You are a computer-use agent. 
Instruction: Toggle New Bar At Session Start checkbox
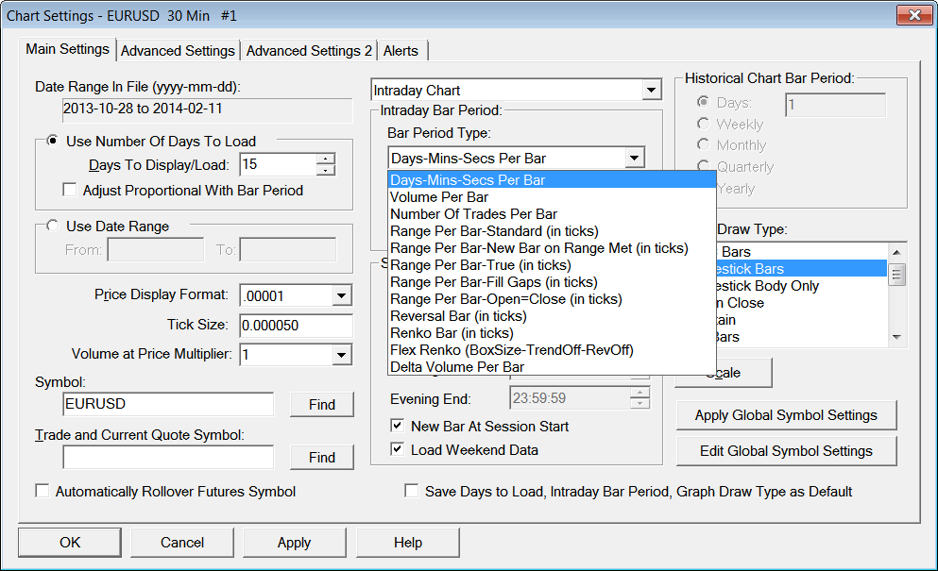tap(397, 426)
